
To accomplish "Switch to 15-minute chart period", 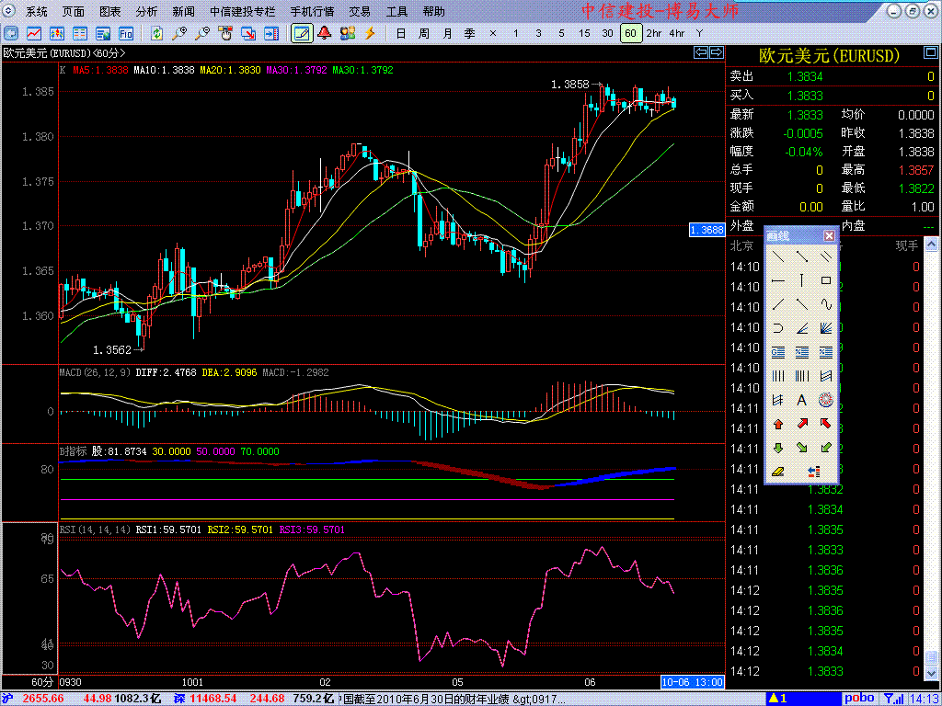I will click(x=584, y=33).
